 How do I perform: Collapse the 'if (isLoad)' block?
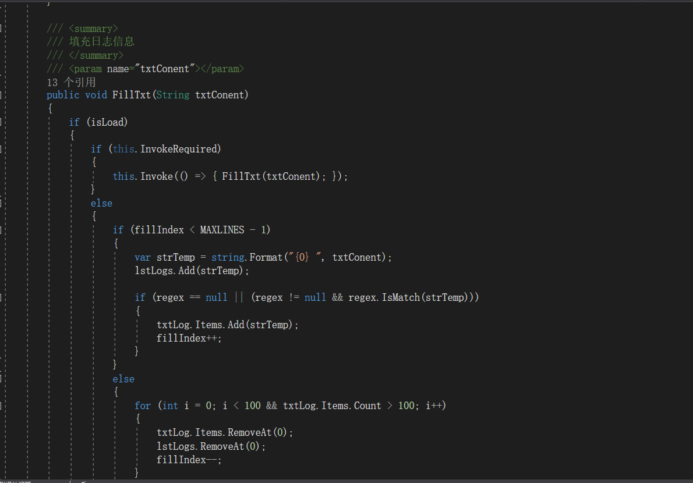2,122
